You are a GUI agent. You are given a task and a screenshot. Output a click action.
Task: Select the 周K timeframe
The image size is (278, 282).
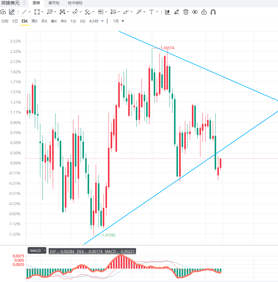coord(35,21)
